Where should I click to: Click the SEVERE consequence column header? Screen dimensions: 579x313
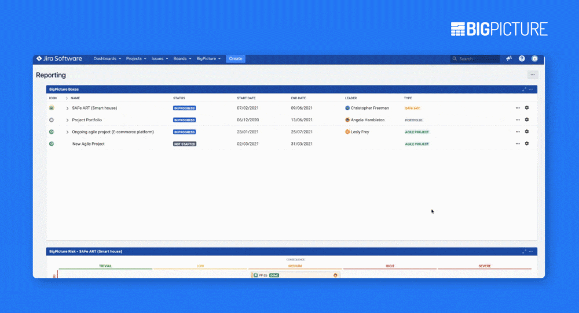tap(485, 266)
